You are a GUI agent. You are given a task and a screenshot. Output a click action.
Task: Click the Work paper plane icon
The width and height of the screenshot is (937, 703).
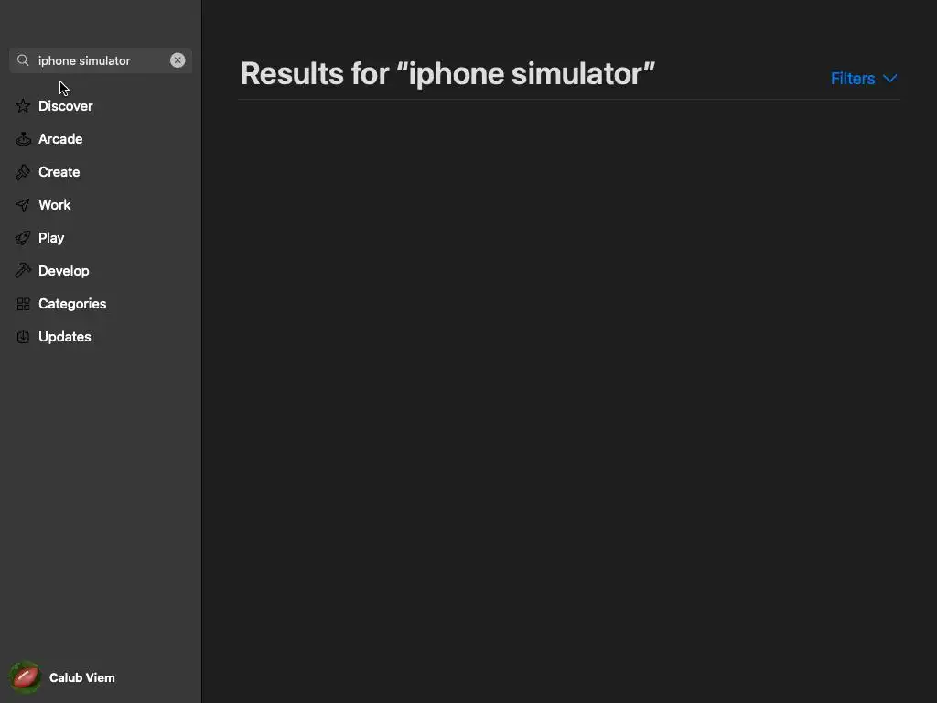(23, 205)
